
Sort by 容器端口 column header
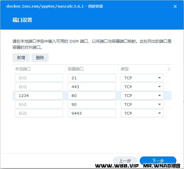pos(92,69)
